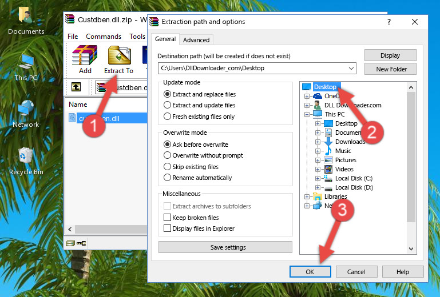Select Downloads in the folder tree
The width and height of the screenshot is (440, 297).
point(350,142)
